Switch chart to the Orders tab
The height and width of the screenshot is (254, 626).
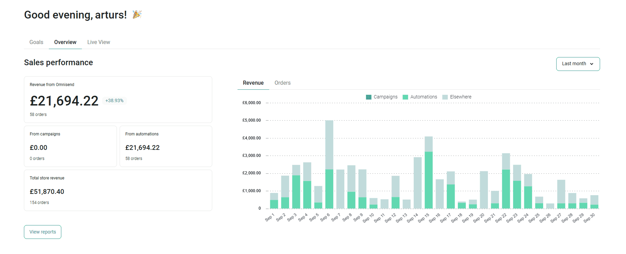click(282, 83)
